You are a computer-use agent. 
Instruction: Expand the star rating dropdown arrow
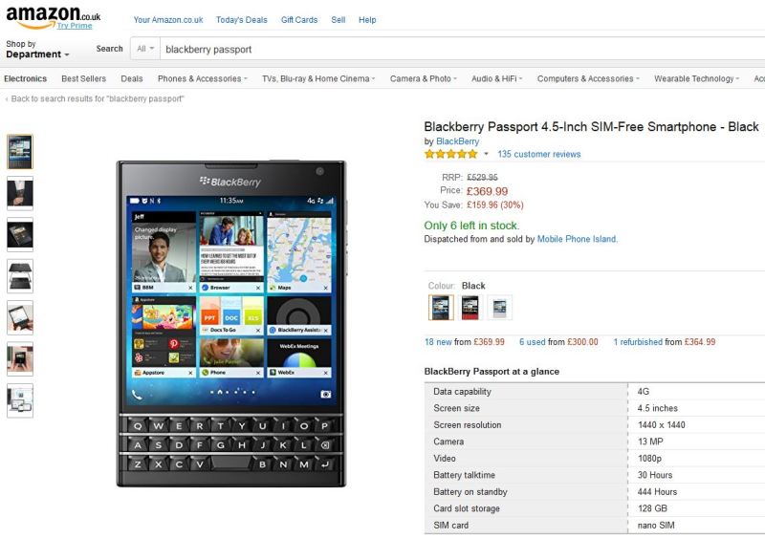tap(486, 154)
